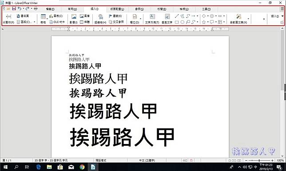286x171 pixels.
Task: Click the Print icon in the top toolbar
Action: (x=36, y=8)
